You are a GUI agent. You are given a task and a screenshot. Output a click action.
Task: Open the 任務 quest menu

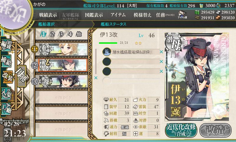(165, 15)
